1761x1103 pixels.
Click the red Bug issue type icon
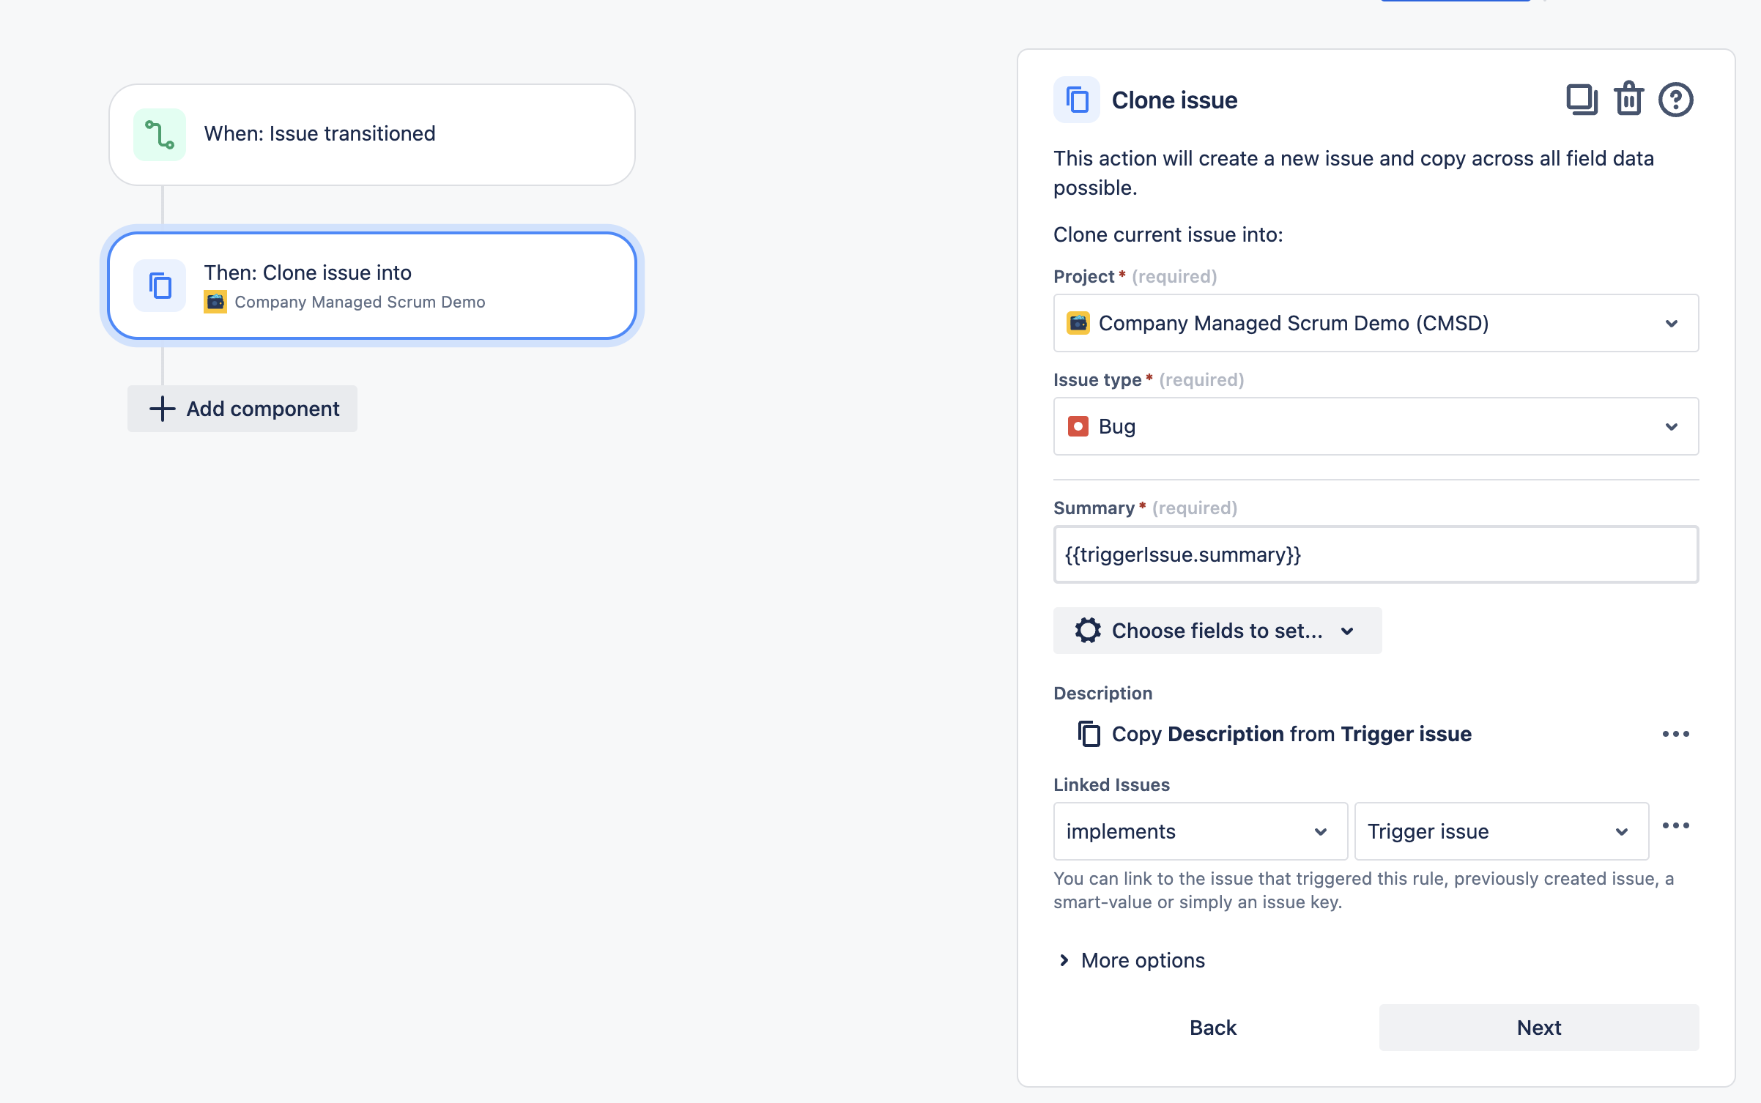click(1079, 426)
